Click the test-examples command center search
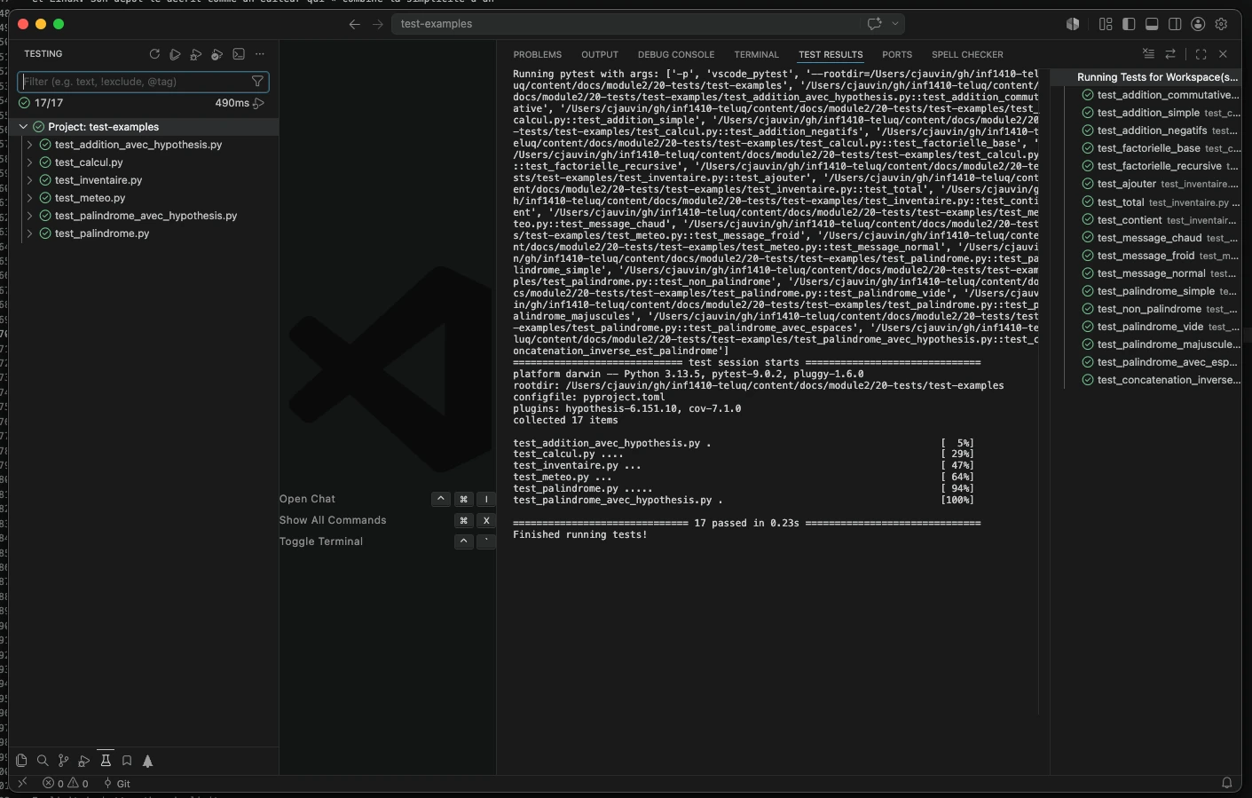1252x798 pixels. tap(648, 24)
